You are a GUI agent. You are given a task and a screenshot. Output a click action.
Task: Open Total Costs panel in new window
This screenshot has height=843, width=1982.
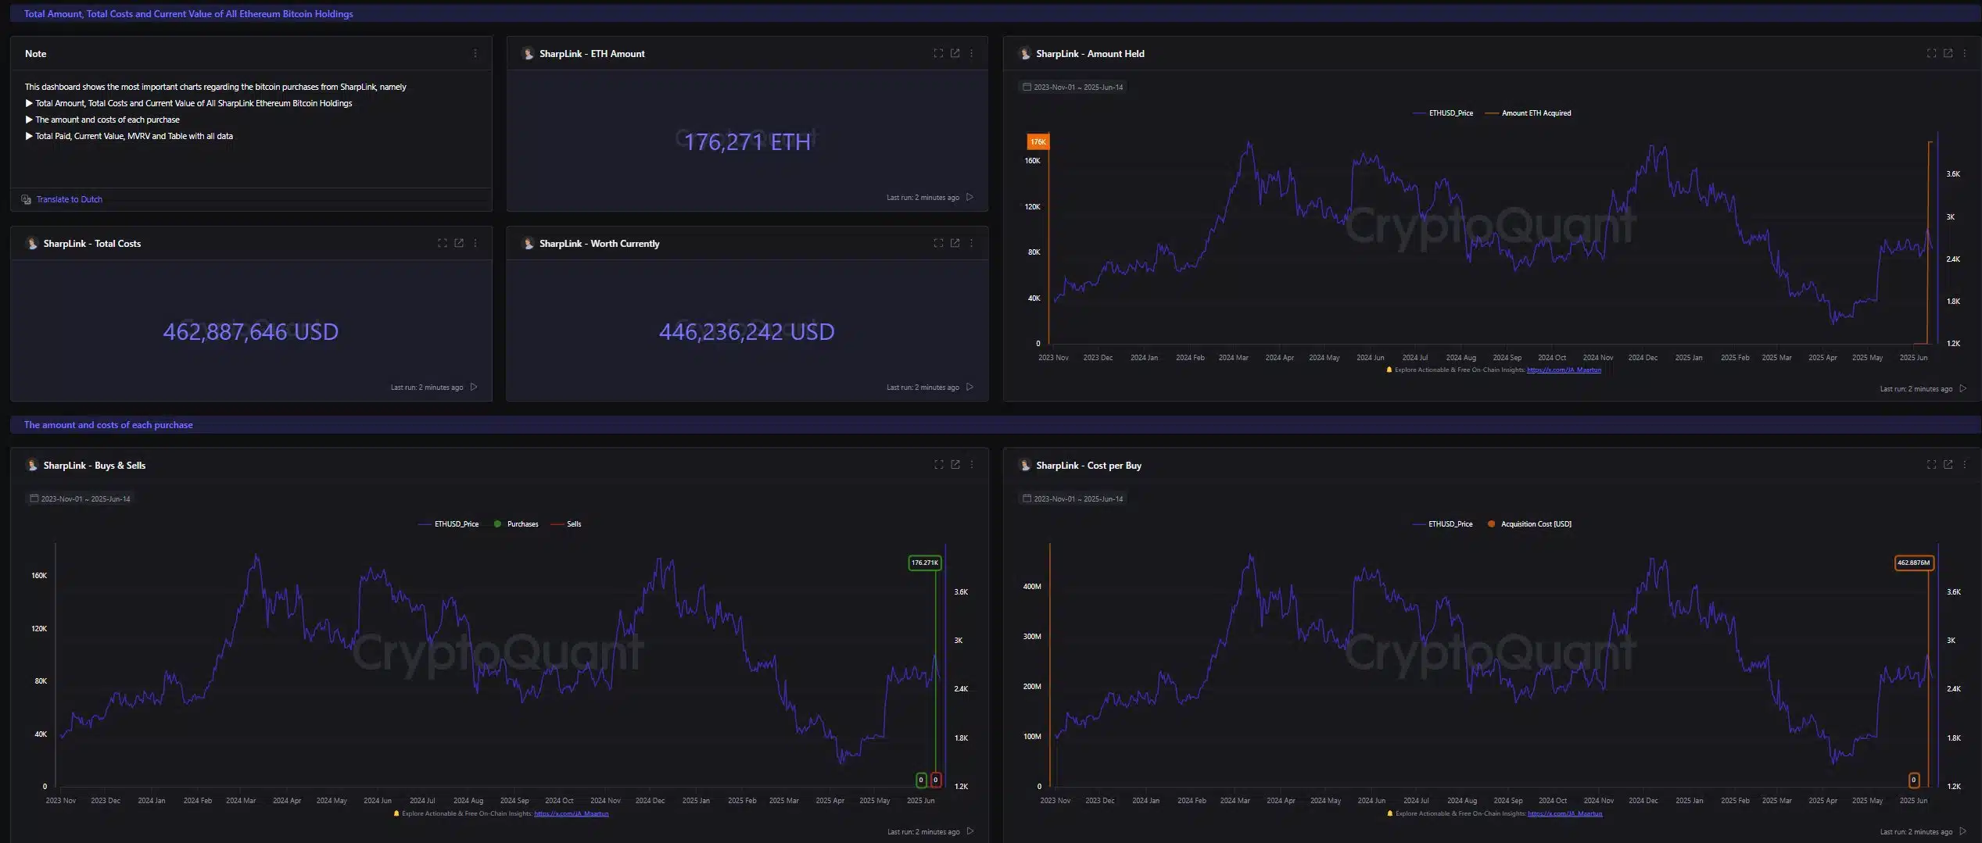tap(459, 243)
